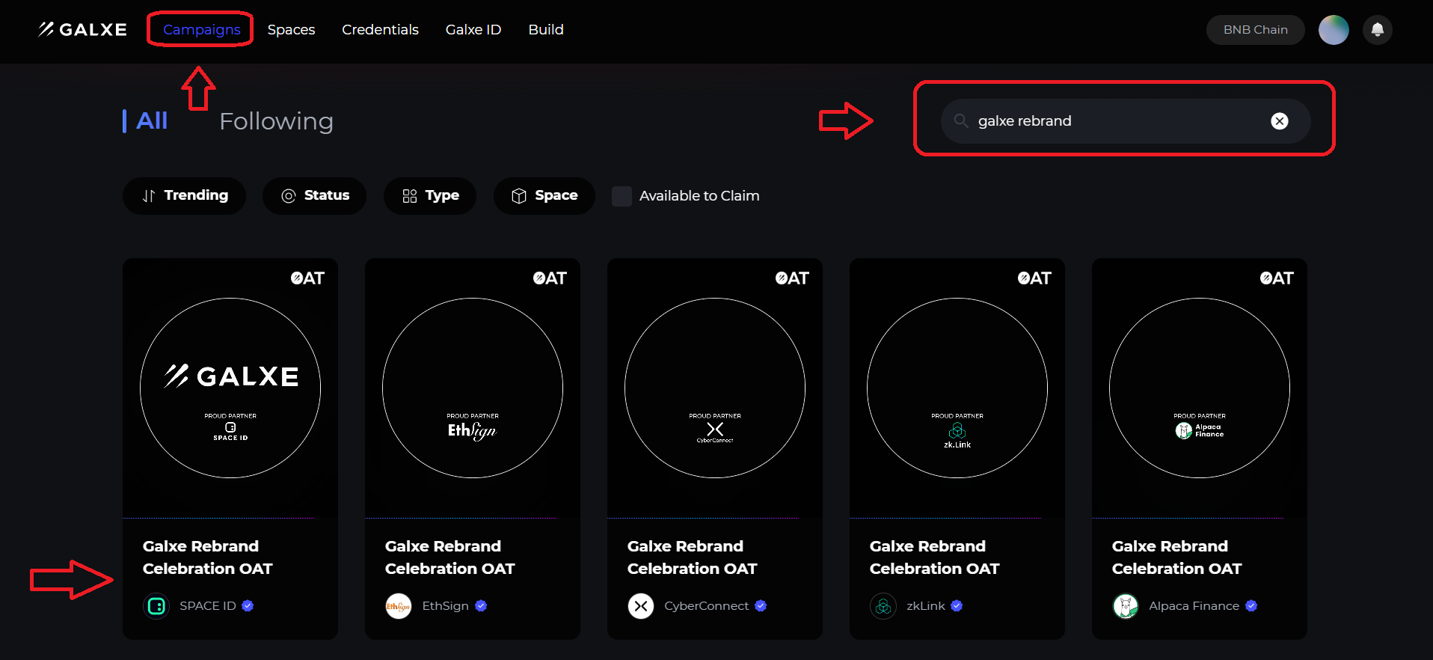Click the zkLink card's Galxe Rebrand title
Image resolution: width=1433 pixels, height=660 pixels.
click(935, 557)
